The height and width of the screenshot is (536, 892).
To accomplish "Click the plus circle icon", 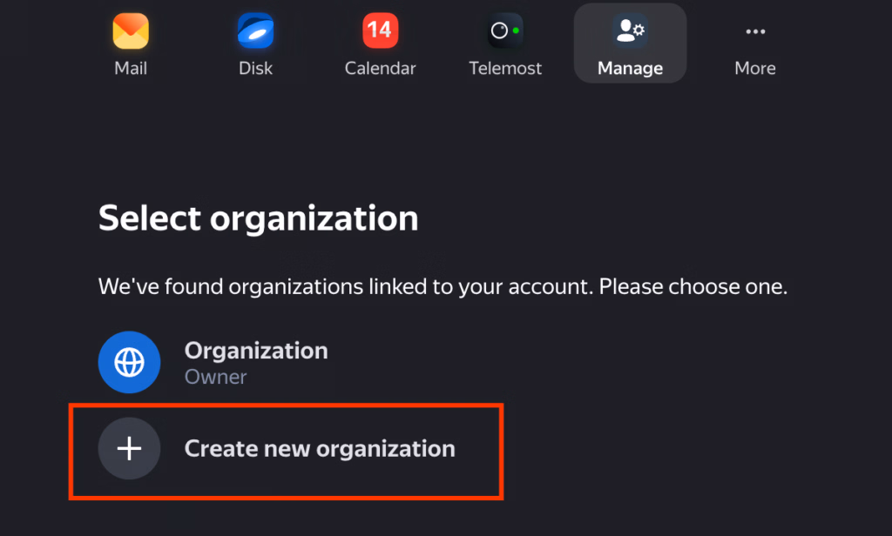I will 129,448.
